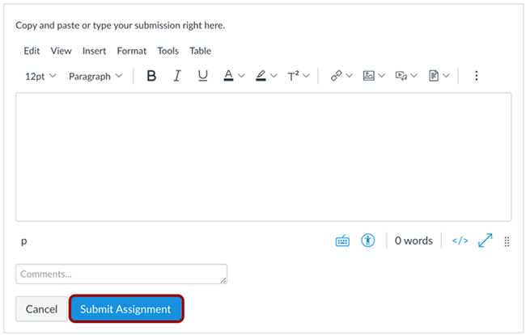This screenshot has width=526, height=335.
Task: Open the Format menu
Action: click(x=131, y=51)
